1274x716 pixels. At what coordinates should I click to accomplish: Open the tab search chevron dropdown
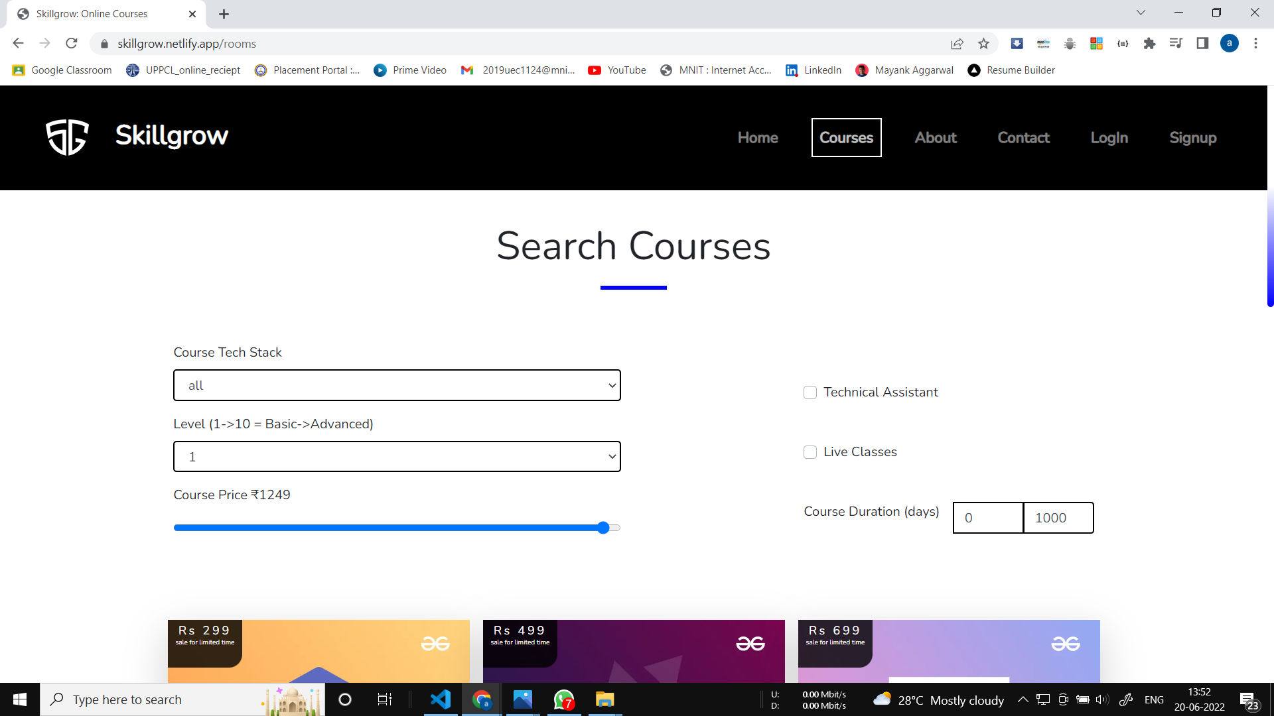click(x=1141, y=13)
